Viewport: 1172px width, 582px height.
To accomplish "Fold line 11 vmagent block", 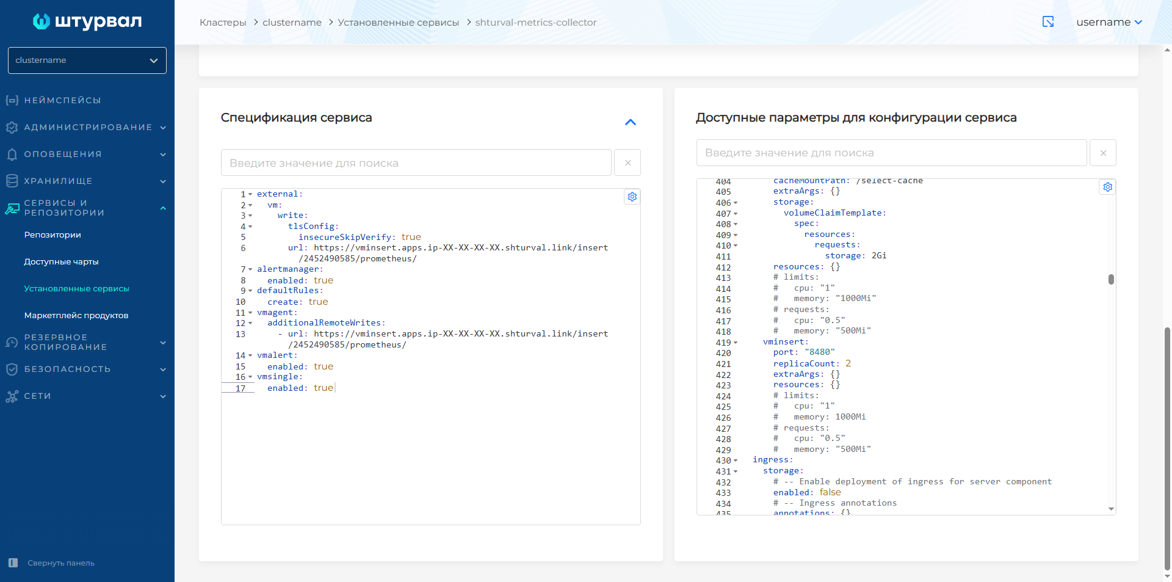I will 250,313.
